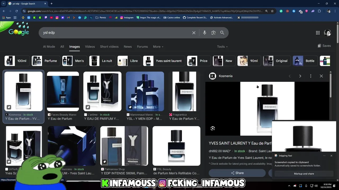
Task: Expand the Tools dropdown
Action: 222,46
